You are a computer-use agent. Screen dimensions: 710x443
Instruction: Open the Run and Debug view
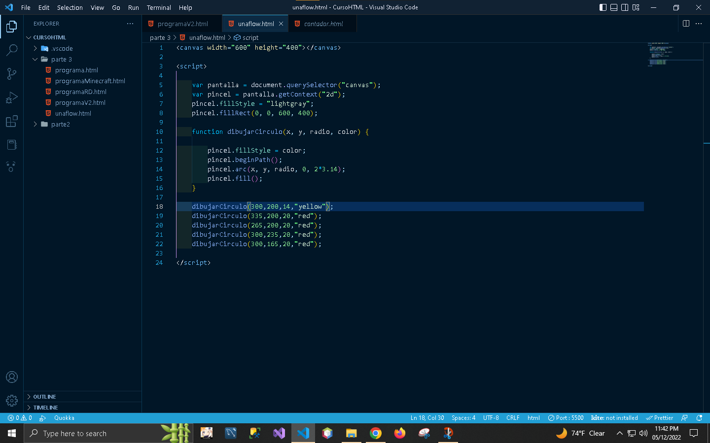coord(12,97)
